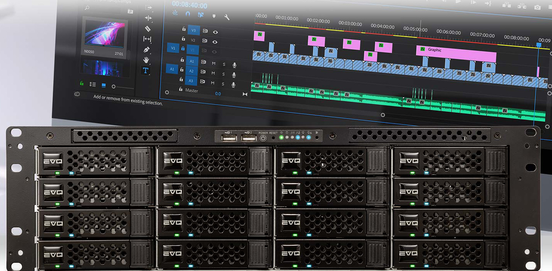Click the Creative Cloud status icon
Screen dimensions: 552x271
[77, 94]
